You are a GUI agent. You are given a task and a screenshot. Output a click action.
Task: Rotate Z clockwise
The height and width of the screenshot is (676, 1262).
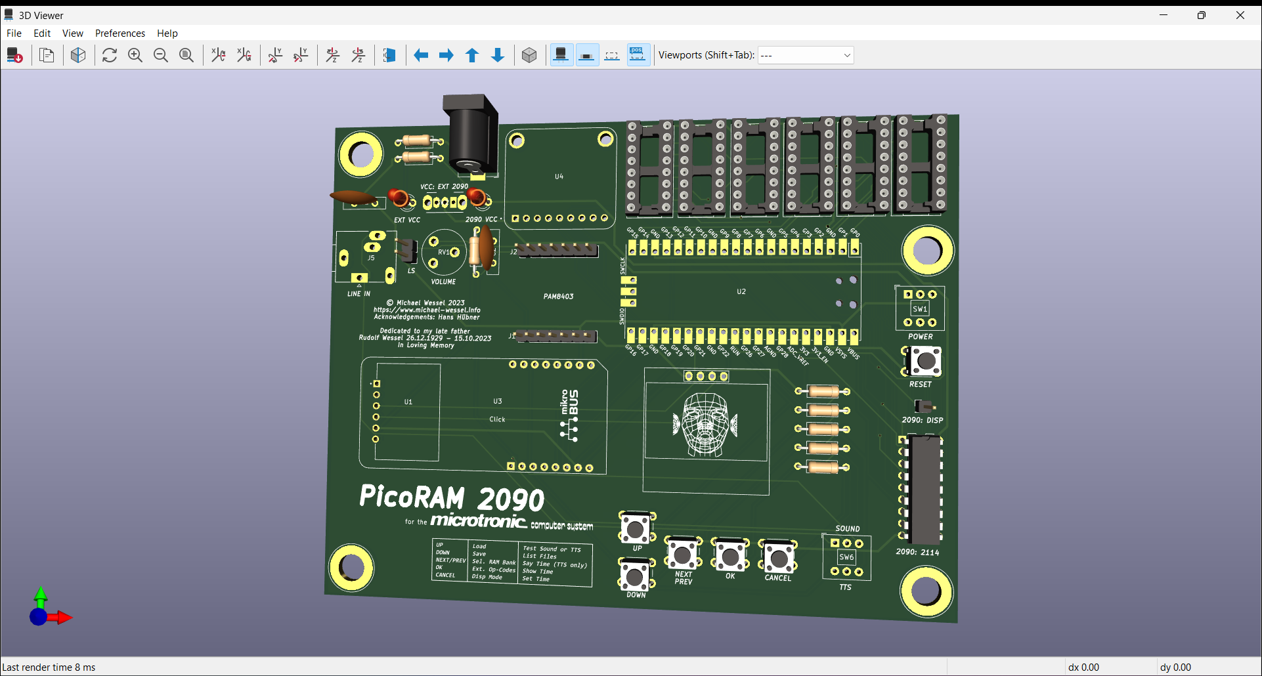[332, 55]
